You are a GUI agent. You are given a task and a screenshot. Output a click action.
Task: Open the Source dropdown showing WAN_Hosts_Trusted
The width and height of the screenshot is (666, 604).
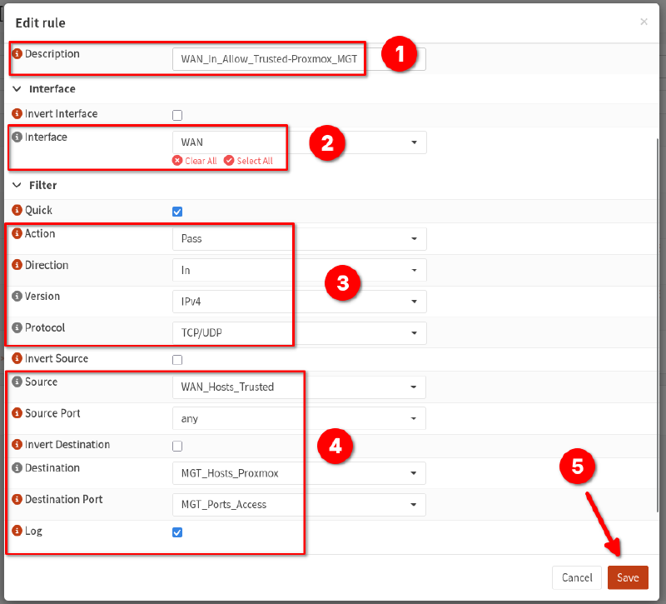point(300,387)
